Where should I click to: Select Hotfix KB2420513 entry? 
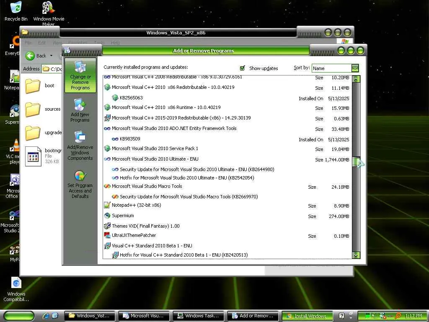(x=184, y=255)
